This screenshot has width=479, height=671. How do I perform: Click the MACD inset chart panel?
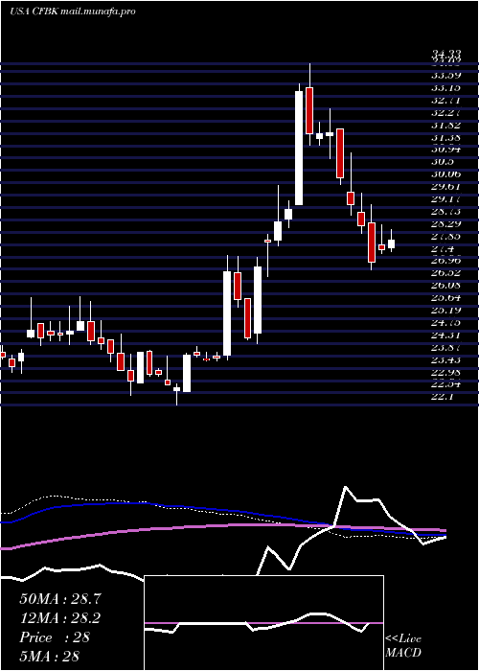click(x=263, y=623)
